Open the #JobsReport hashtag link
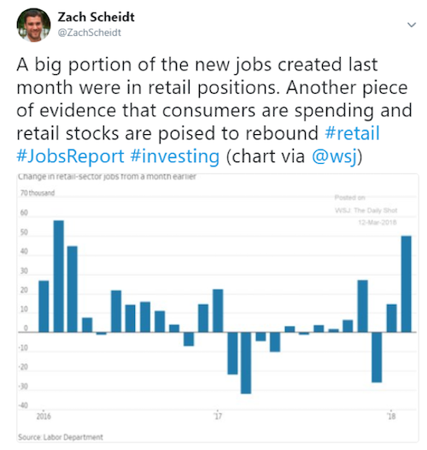427x450 pixels. click(x=70, y=156)
